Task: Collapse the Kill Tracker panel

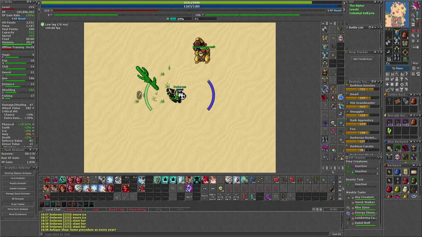Action: pos(378,158)
